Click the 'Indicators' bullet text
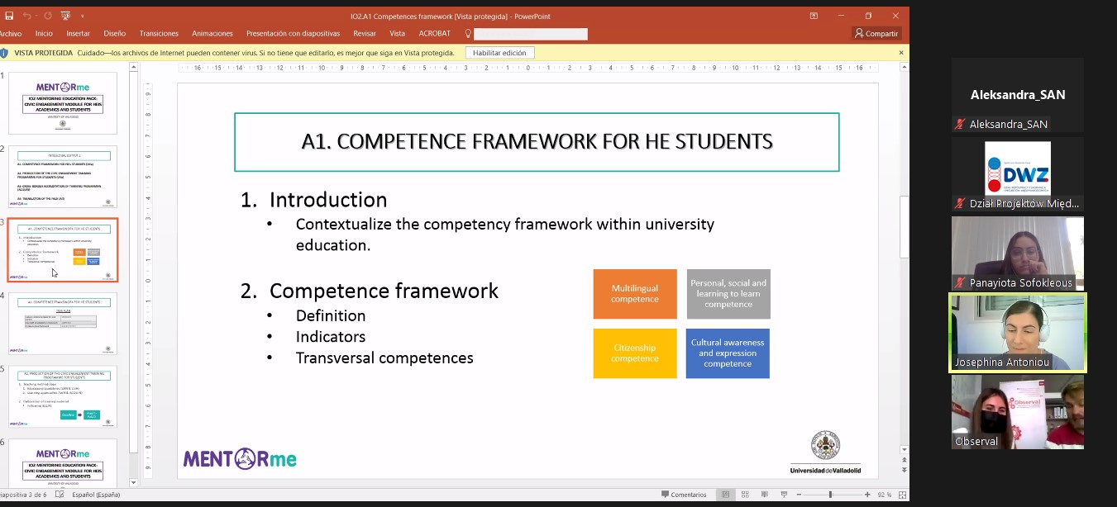1117x507 pixels. tap(331, 337)
